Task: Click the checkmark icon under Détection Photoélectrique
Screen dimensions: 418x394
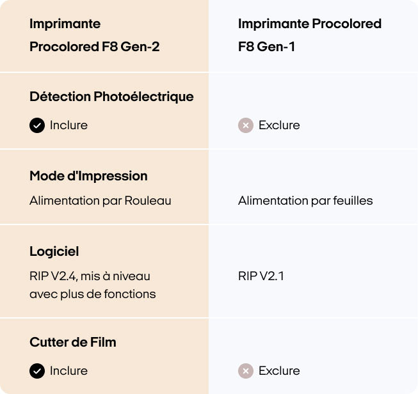Action: pos(37,125)
